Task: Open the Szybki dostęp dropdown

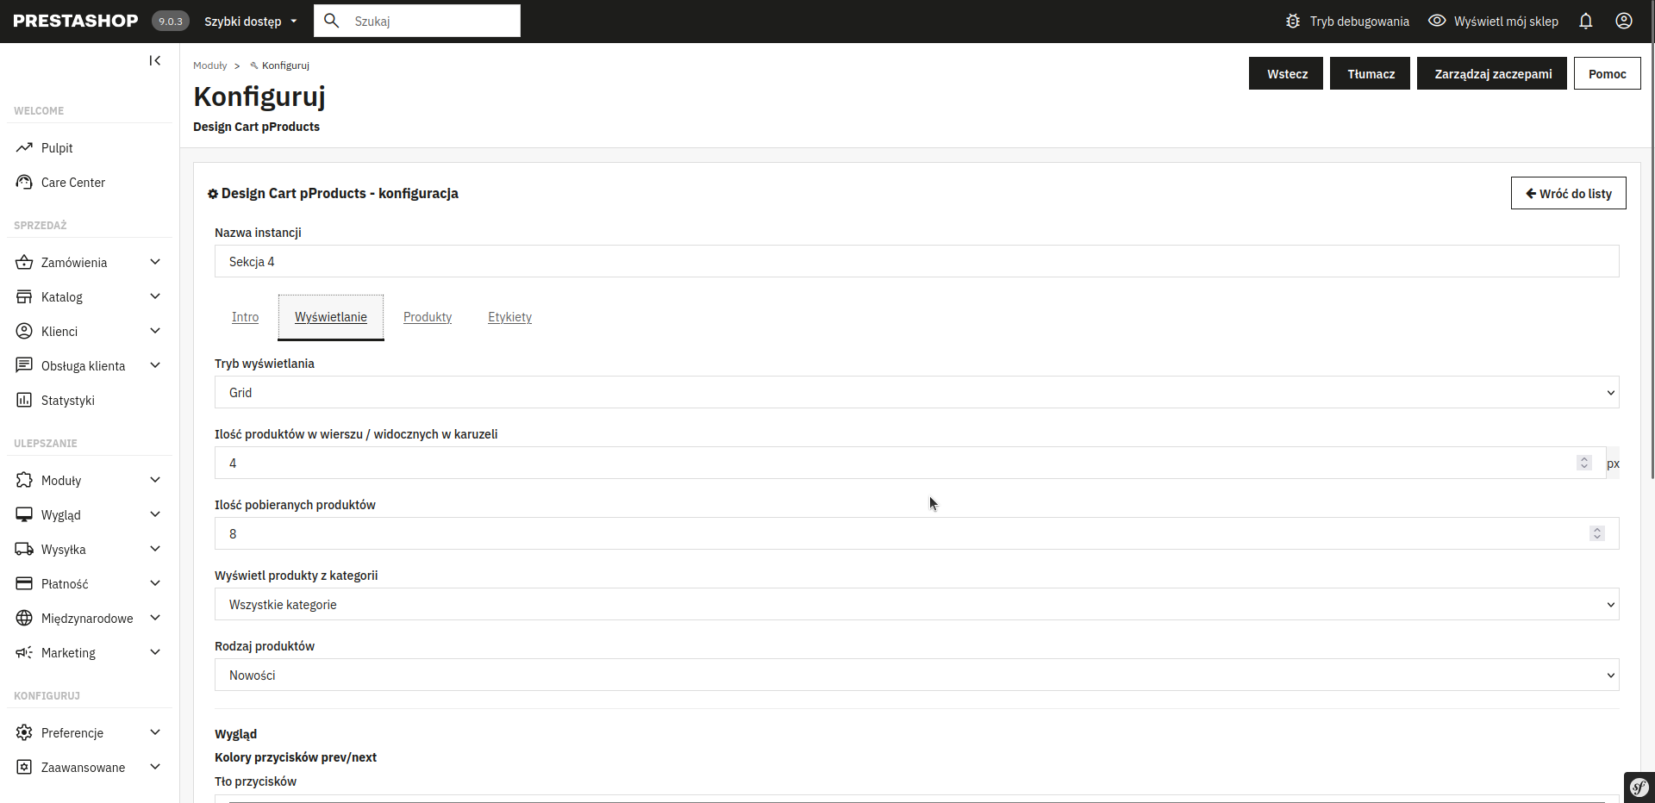Action: click(x=250, y=21)
